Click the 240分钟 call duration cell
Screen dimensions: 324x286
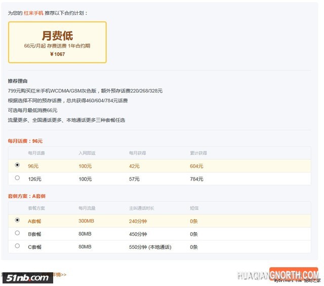(x=138, y=221)
